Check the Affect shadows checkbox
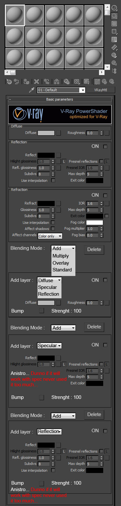Image resolution: width=121 pixels, height=506 pixels. (53, 229)
